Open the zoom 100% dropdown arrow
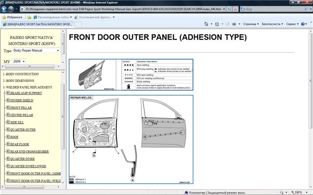 click(x=307, y=193)
